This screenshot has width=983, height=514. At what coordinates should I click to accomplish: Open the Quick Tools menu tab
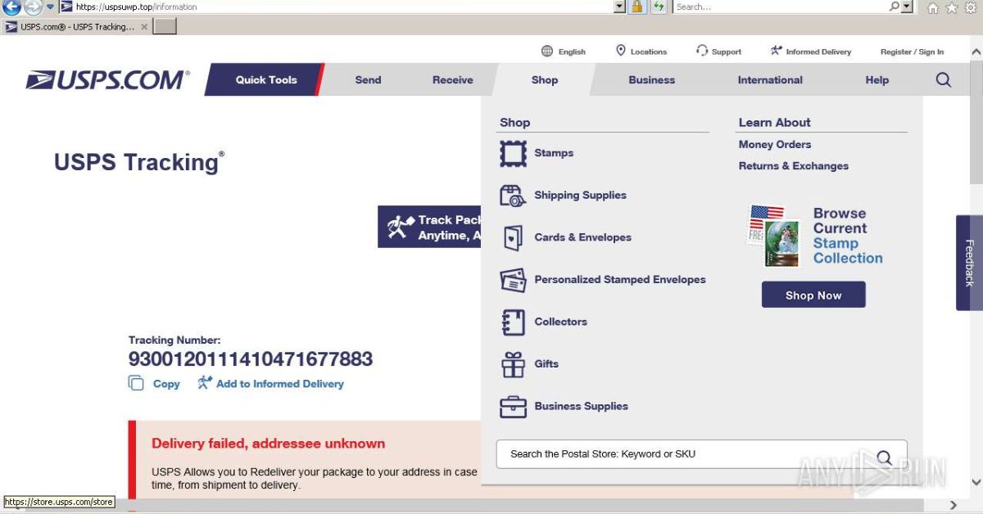coord(265,80)
